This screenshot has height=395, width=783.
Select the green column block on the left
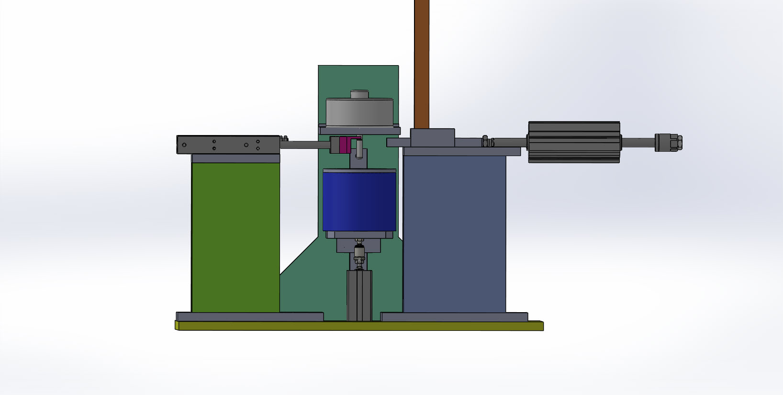pyautogui.click(x=235, y=237)
